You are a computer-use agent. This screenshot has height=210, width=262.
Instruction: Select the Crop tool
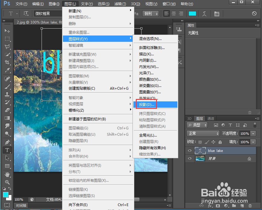pos(7,62)
